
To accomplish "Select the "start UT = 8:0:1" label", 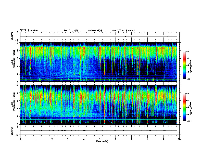I will tap(123, 31).
